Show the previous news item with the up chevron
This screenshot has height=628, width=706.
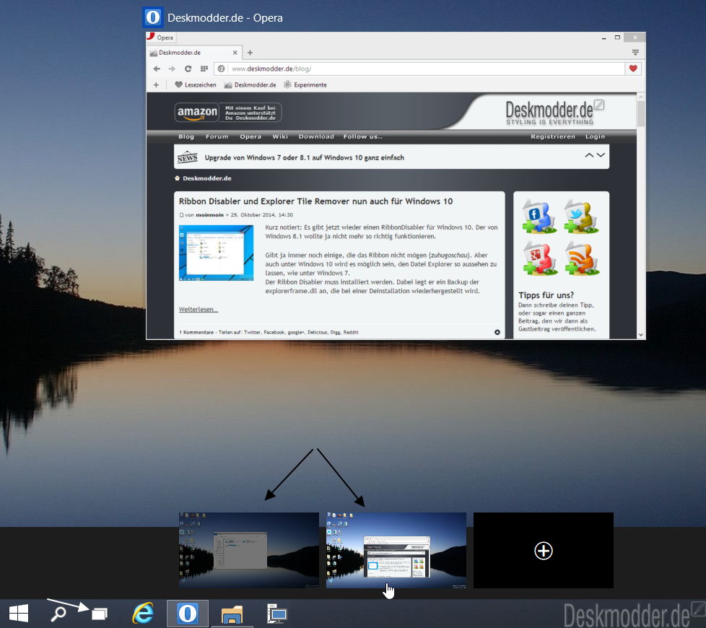coord(589,155)
